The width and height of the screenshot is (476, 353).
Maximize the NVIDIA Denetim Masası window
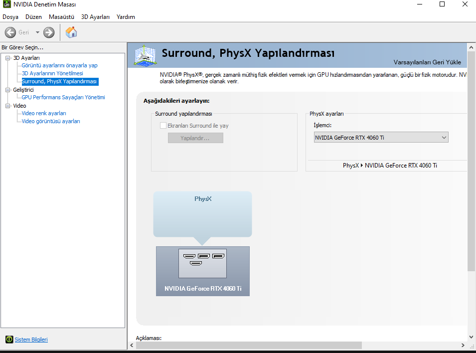[442, 4]
